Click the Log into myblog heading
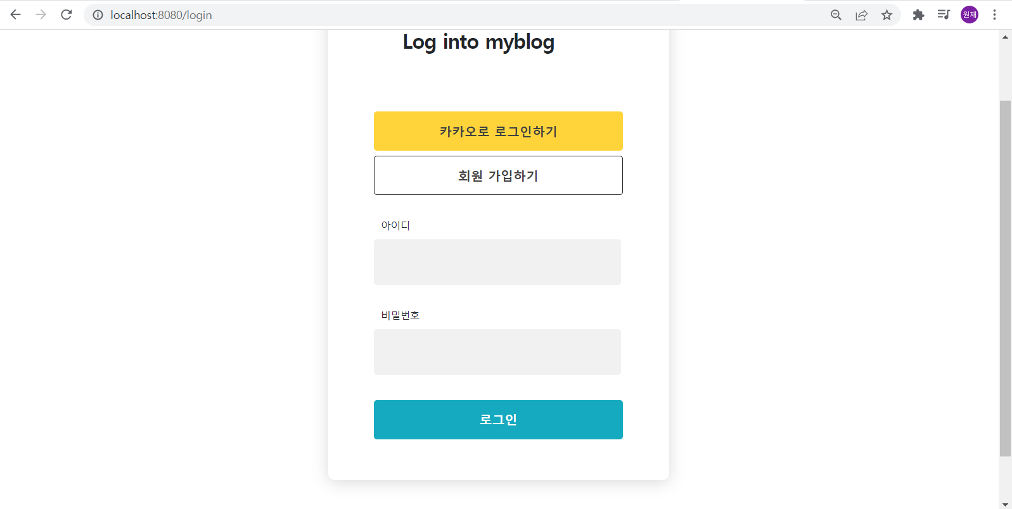This screenshot has width=1012, height=509. click(478, 42)
